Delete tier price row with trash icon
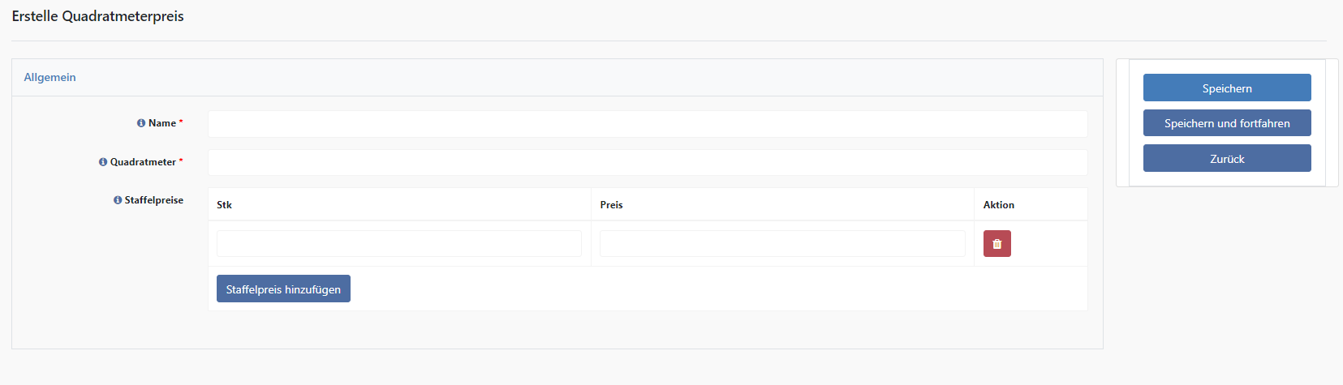This screenshot has width=1343, height=385. 996,244
